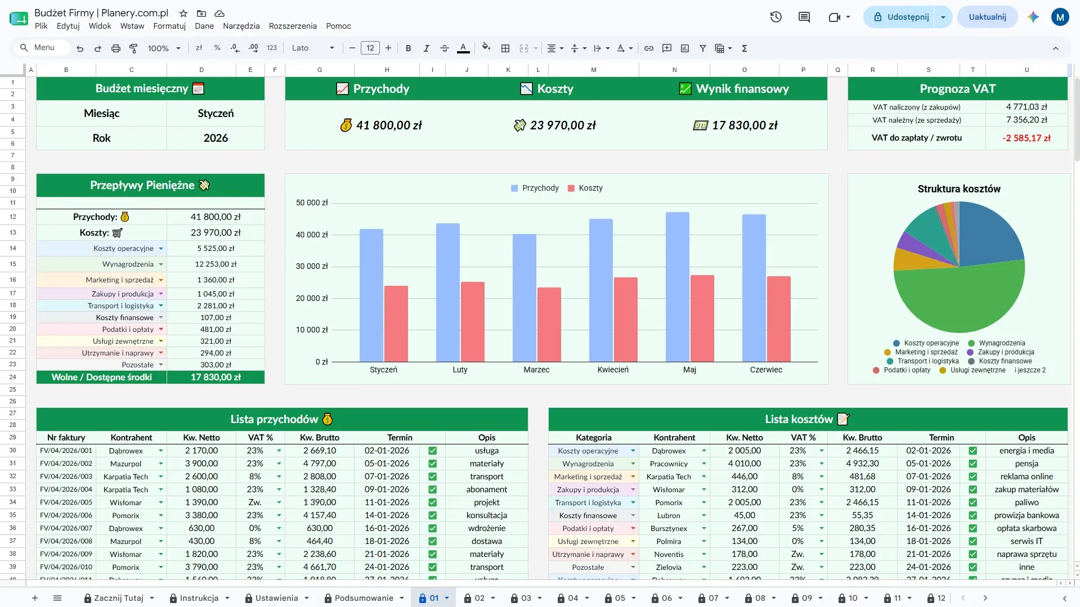Image resolution: width=1080 pixels, height=607 pixels.
Task: Apply strikethrough formatting
Action: 445,48
